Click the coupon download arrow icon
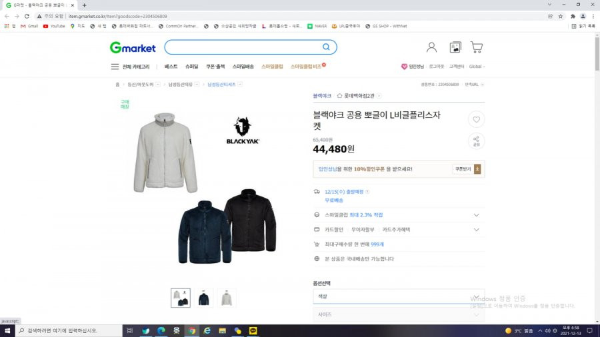600x337 pixels. click(x=477, y=169)
